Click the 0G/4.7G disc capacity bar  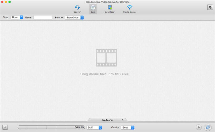51,127
